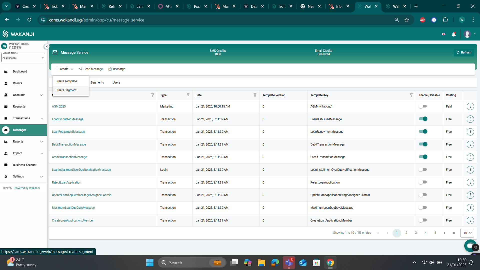Click the browser address bar

(x=217, y=20)
